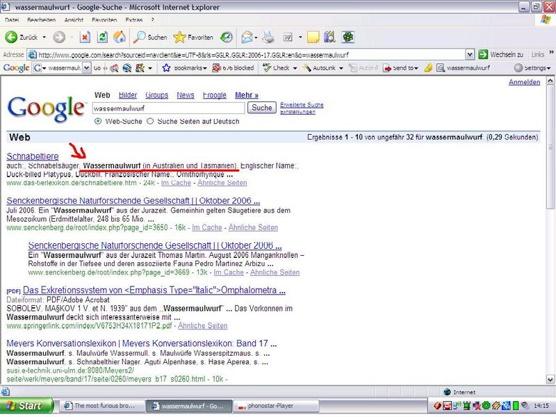Click the Bookmarks star in Google toolbar
The width and height of the screenshot is (556, 417).
(166, 67)
